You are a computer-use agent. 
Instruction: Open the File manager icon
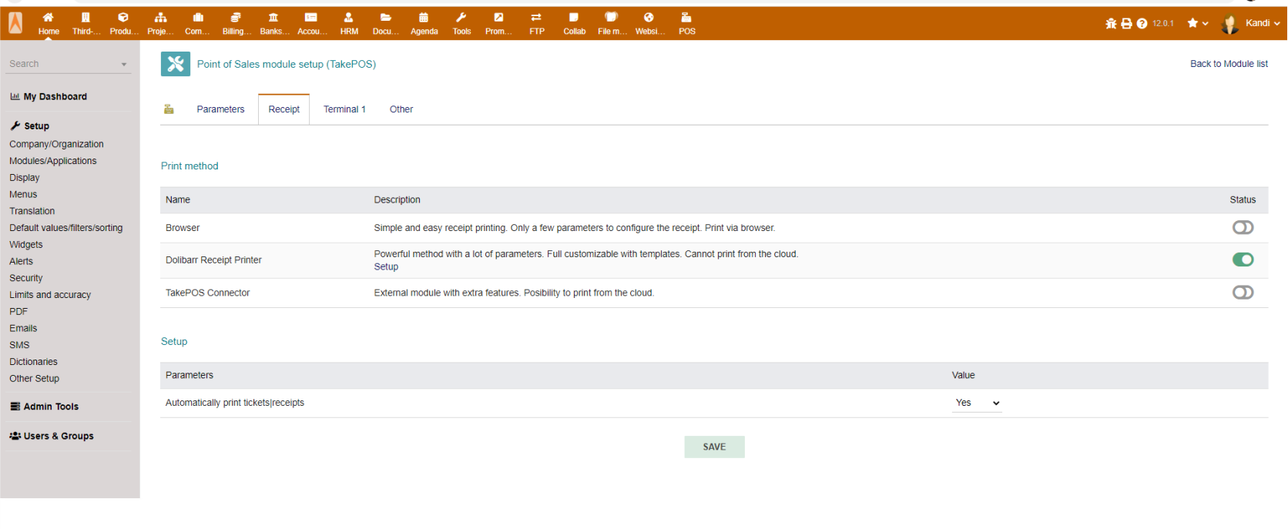pos(612,17)
